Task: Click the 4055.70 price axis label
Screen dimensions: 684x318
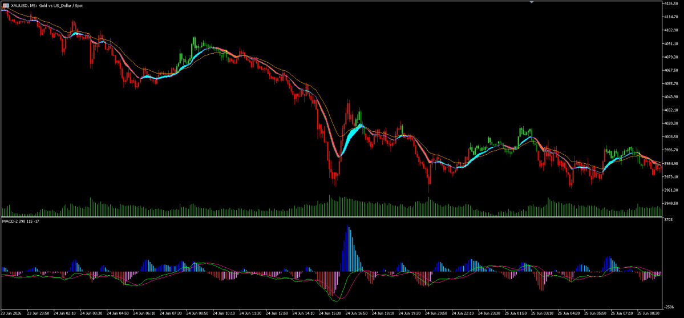Action: [670, 83]
